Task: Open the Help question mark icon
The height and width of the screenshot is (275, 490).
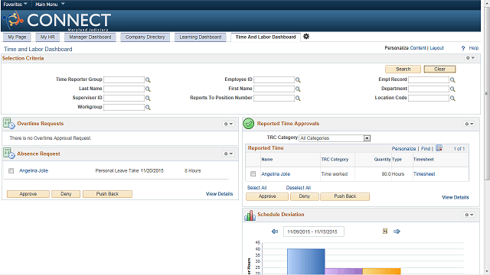Action: [463, 48]
